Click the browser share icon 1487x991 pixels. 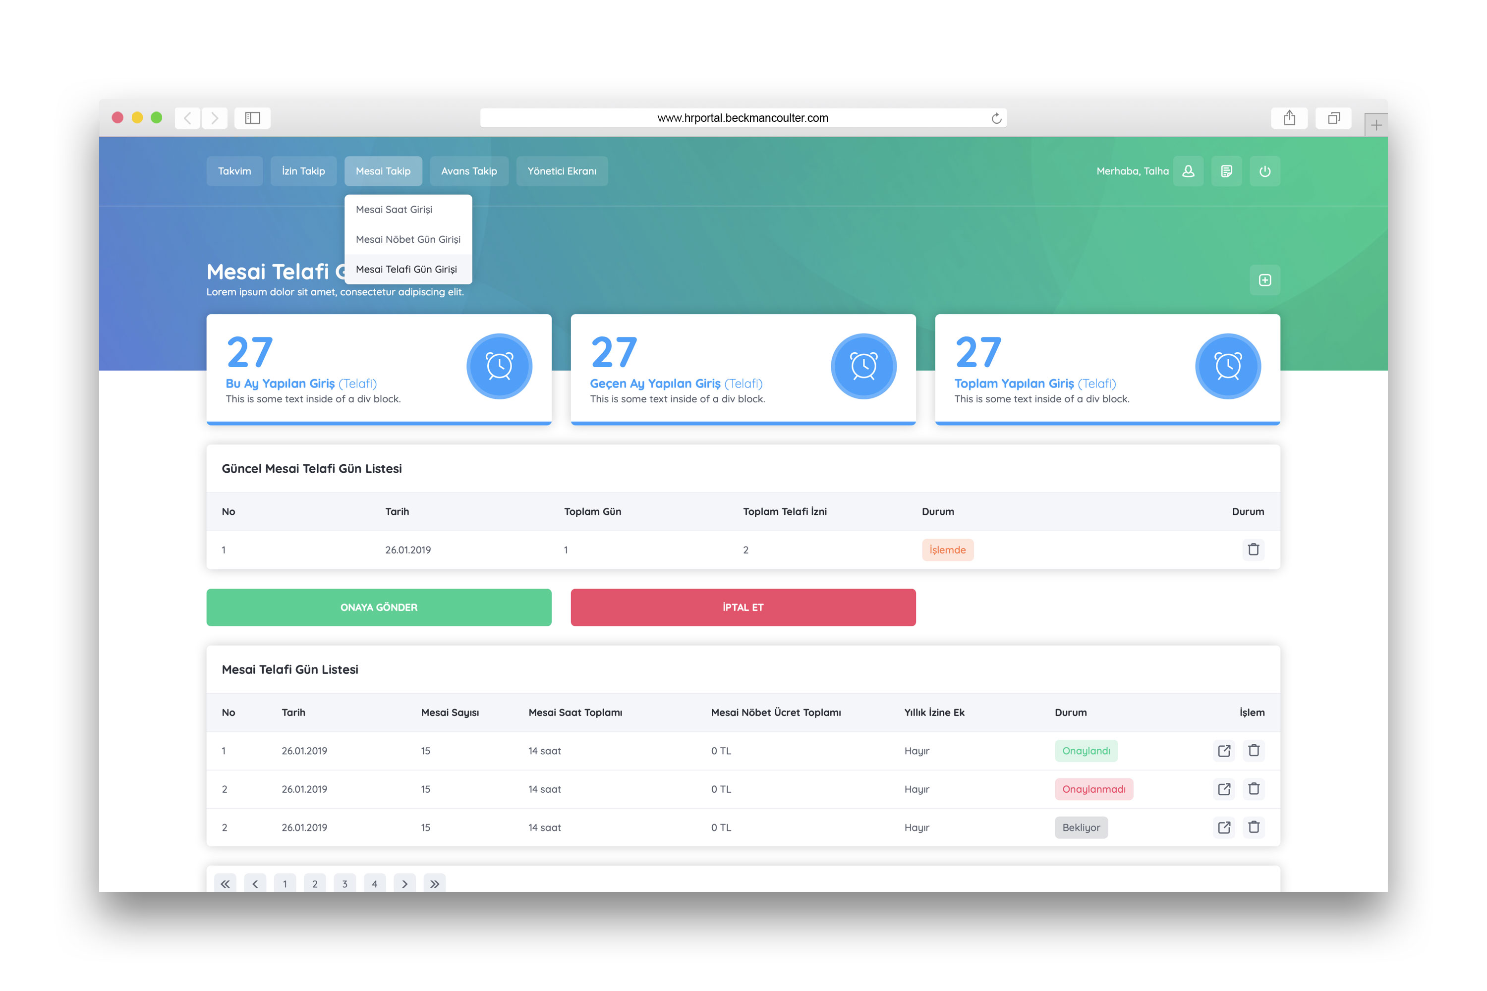coord(1289,118)
